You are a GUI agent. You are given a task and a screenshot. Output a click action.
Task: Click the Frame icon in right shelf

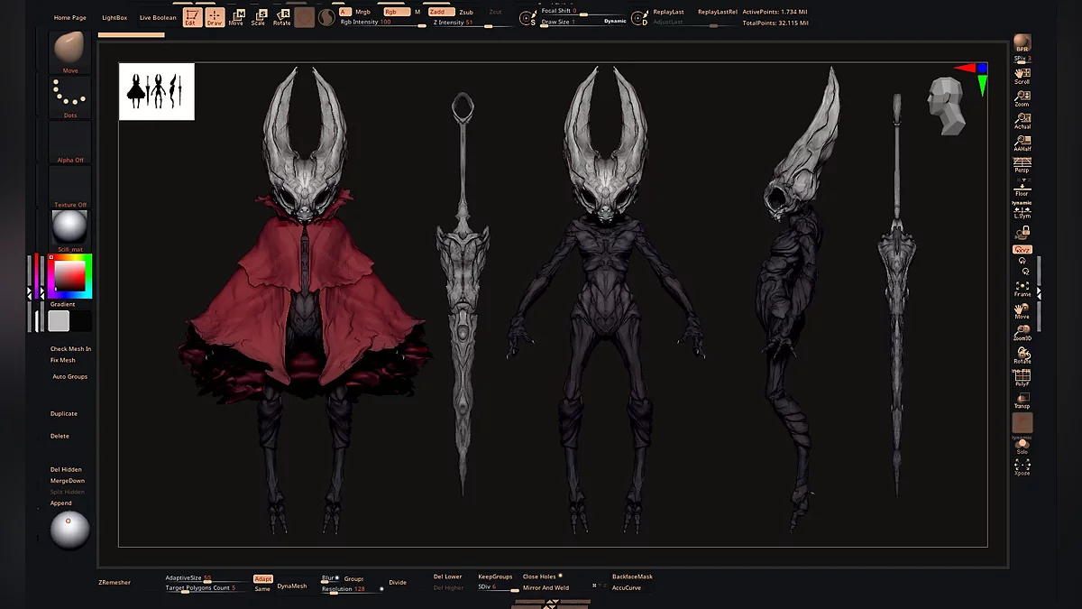coord(1022,289)
